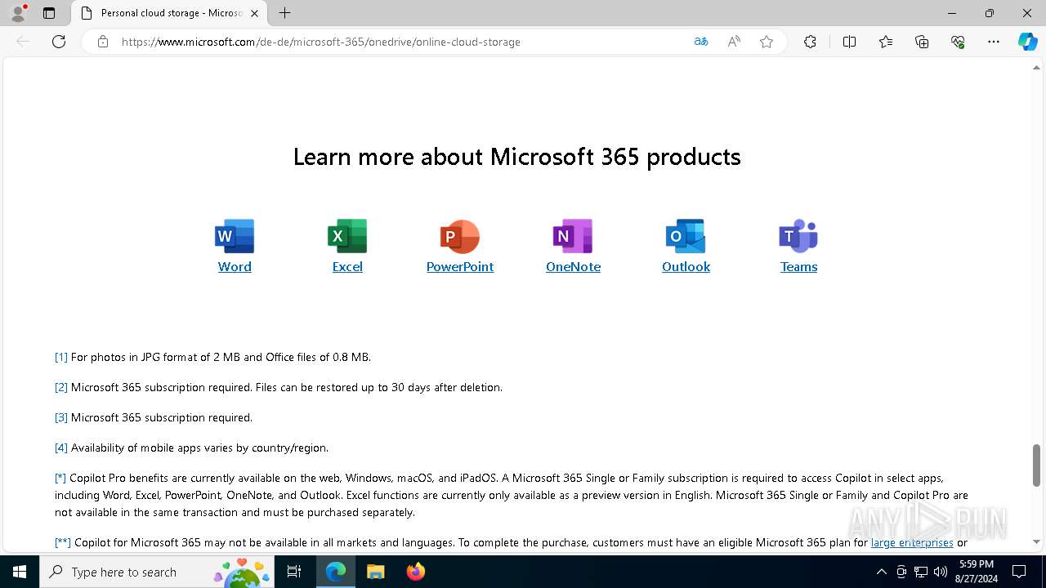This screenshot has width=1046, height=588.
Task: Open taskbar clock and date
Action: (x=976, y=572)
